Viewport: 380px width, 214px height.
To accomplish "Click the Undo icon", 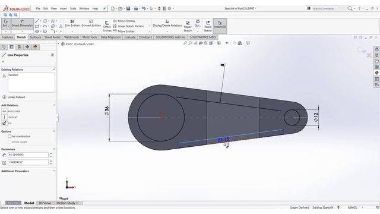I will (x=144, y=8).
